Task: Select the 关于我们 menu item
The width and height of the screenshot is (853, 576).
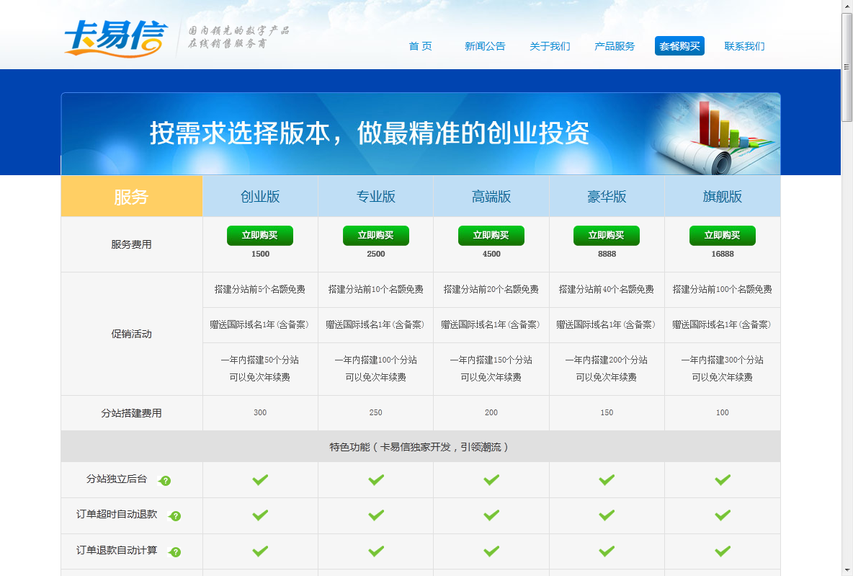Action: 550,45
